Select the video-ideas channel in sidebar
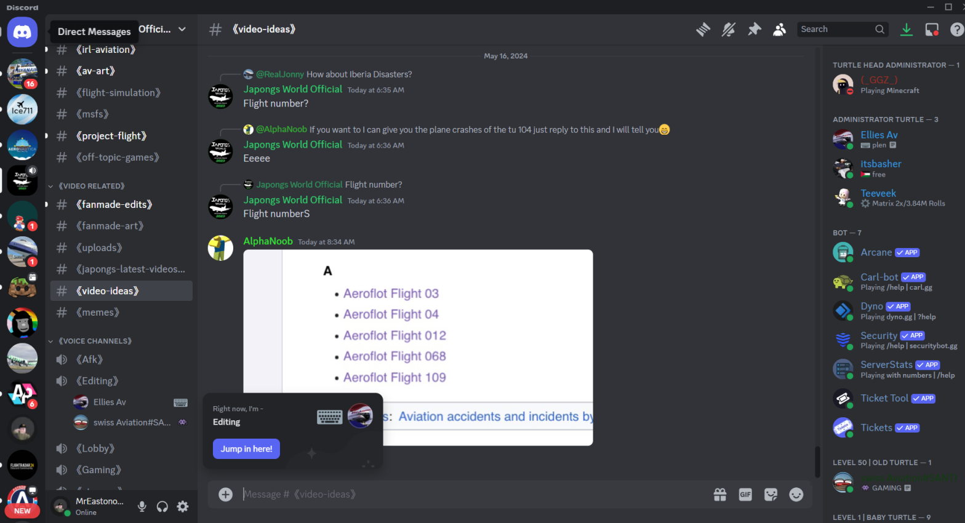Viewport: 965px width, 523px height. click(x=121, y=291)
